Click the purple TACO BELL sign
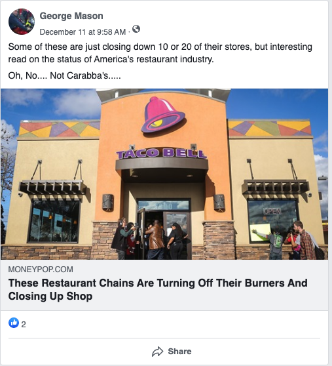The image size is (332, 366). 162,153
